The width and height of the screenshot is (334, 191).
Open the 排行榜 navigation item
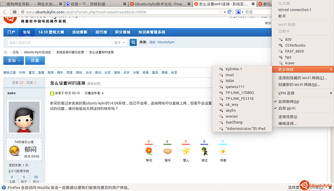[101, 32]
